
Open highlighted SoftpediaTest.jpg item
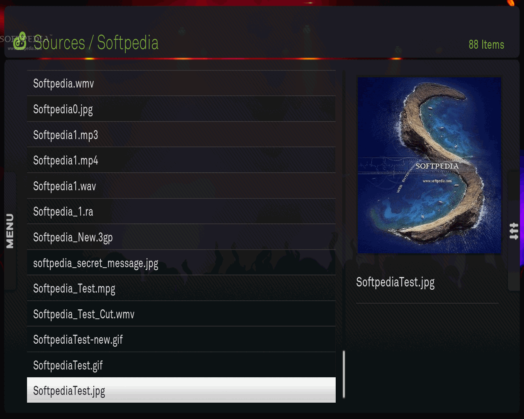point(181,390)
